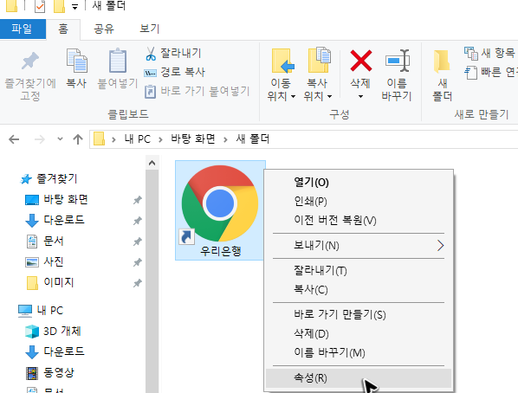The height and width of the screenshot is (393, 518).
Task: Click Copy path (경로 복사) in ribbon
Action: tap(174, 72)
